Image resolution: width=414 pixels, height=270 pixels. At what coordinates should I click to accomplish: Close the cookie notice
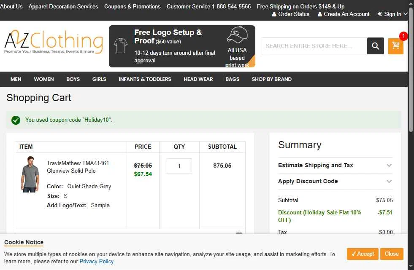click(x=392, y=254)
